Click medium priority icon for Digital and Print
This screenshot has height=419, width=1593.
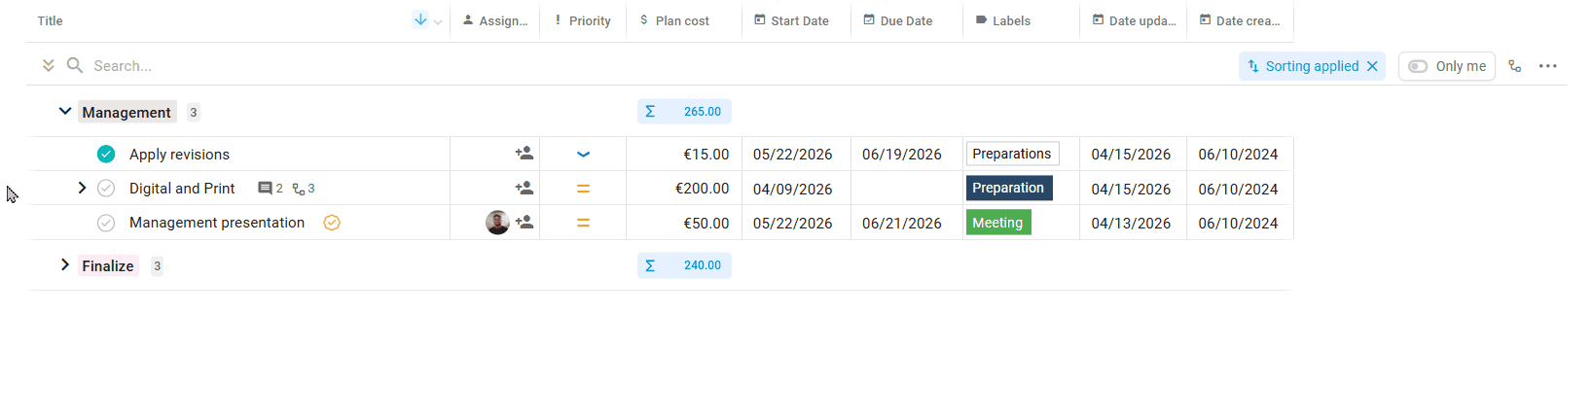tap(583, 189)
